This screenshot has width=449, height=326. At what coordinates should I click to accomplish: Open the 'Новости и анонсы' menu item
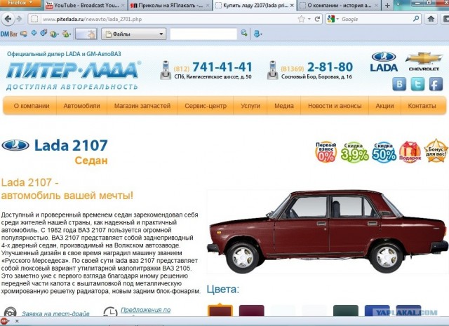(x=335, y=106)
